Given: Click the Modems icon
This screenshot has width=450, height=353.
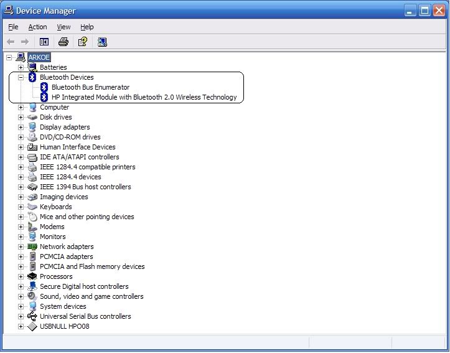Looking at the screenshot, I should point(32,227).
